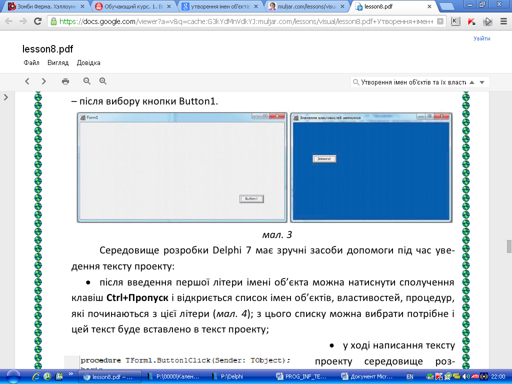512x384 pixels.
Task: Go forward in browser history
Action: point(23,21)
